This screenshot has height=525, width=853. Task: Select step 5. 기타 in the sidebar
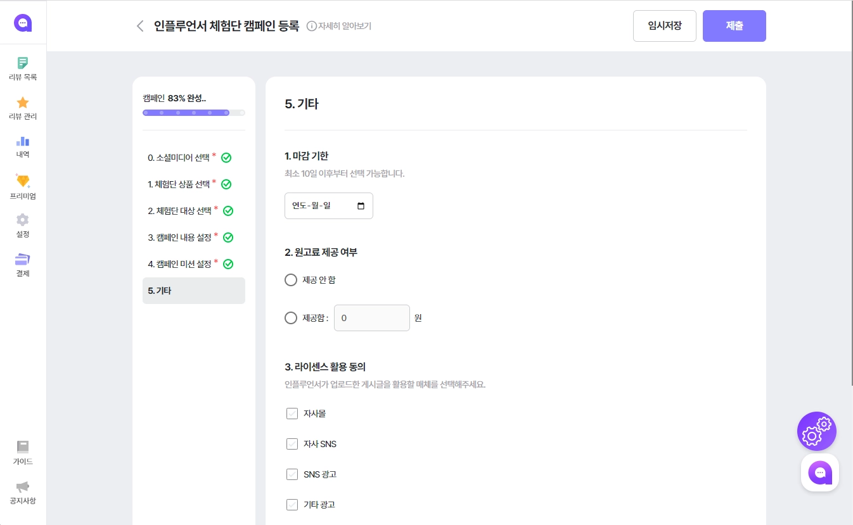click(194, 291)
